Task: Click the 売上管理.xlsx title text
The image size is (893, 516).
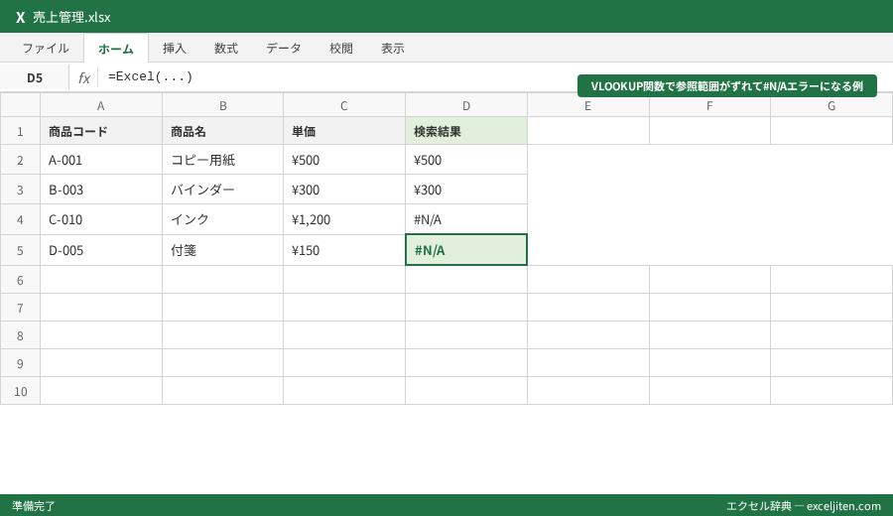Action: (71, 17)
